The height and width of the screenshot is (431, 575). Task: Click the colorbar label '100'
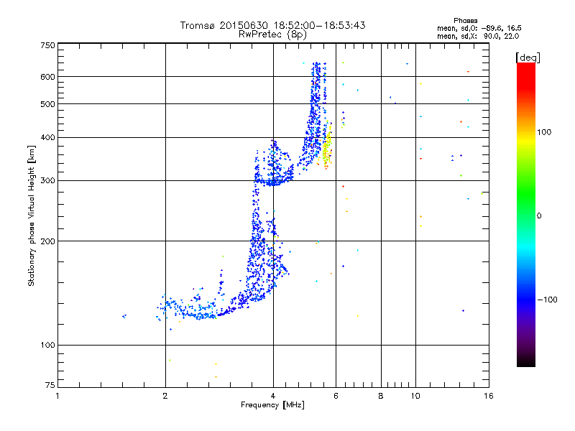tap(544, 132)
